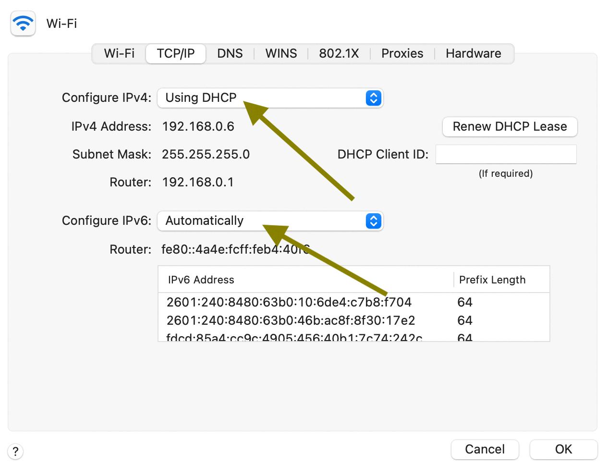The width and height of the screenshot is (608, 465).
Task: Select the TCP/IP tab
Action: pos(176,53)
